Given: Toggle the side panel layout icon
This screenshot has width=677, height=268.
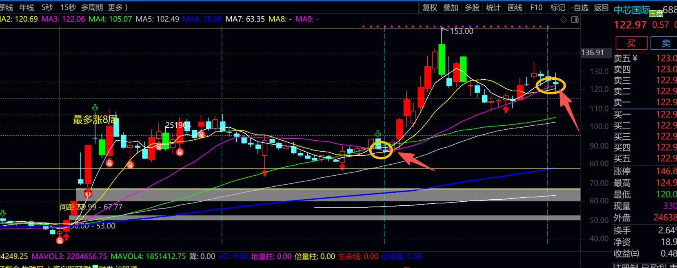Looking at the screenshot, I should (575, 20).
